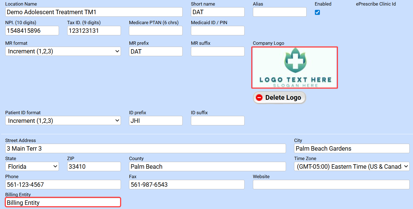Uncheck the Enabled checkbox
Viewport: 413px width, 209px height.
pyautogui.click(x=317, y=13)
